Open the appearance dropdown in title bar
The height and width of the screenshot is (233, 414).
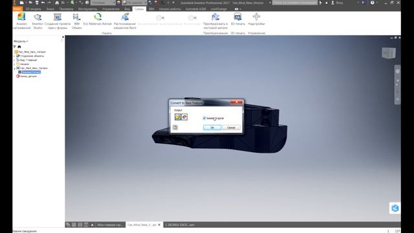pos(135,3)
